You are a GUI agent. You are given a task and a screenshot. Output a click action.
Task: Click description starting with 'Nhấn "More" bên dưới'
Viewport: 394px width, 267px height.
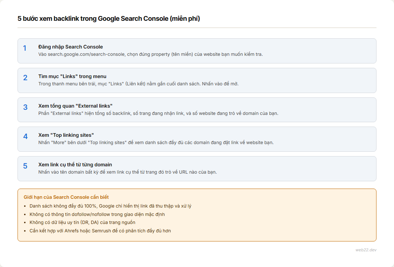point(156,143)
